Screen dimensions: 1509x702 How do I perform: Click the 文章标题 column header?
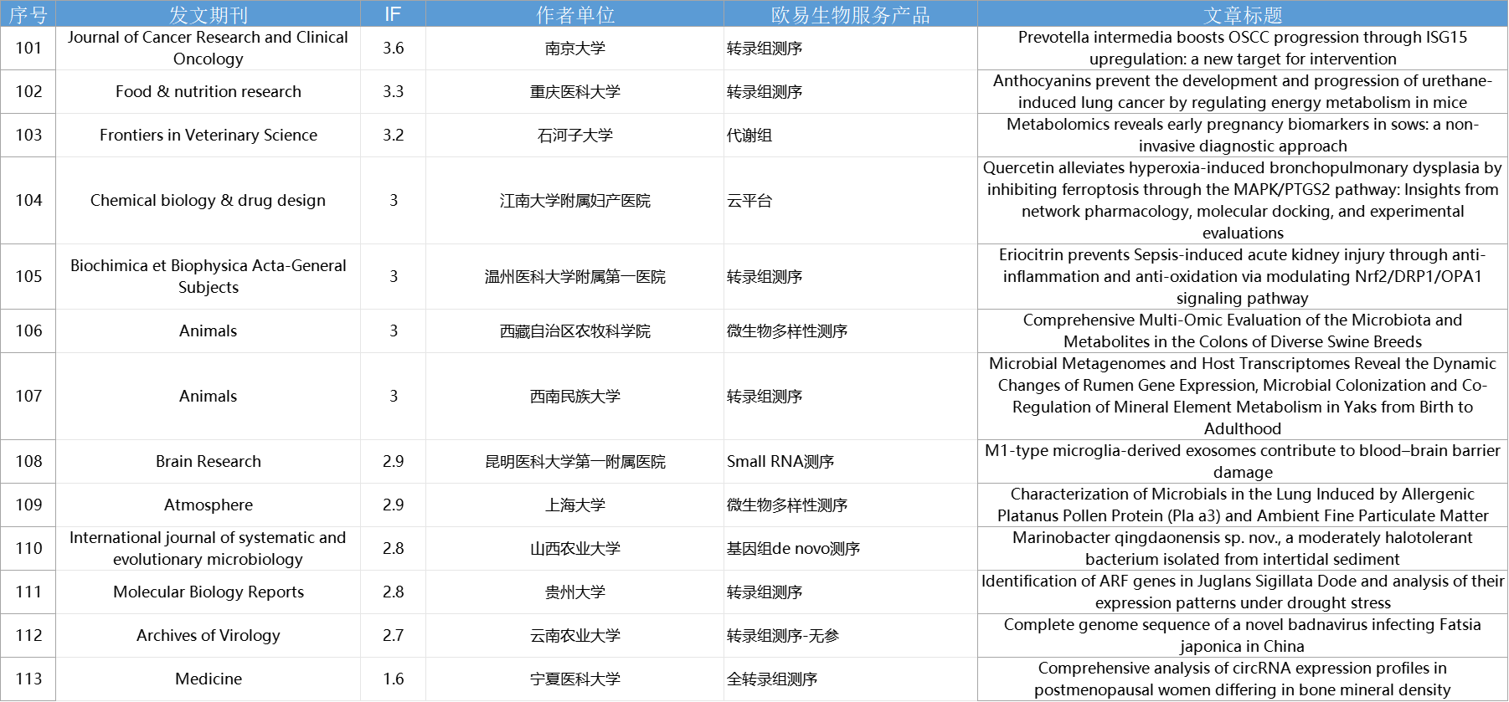tap(1243, 14)
